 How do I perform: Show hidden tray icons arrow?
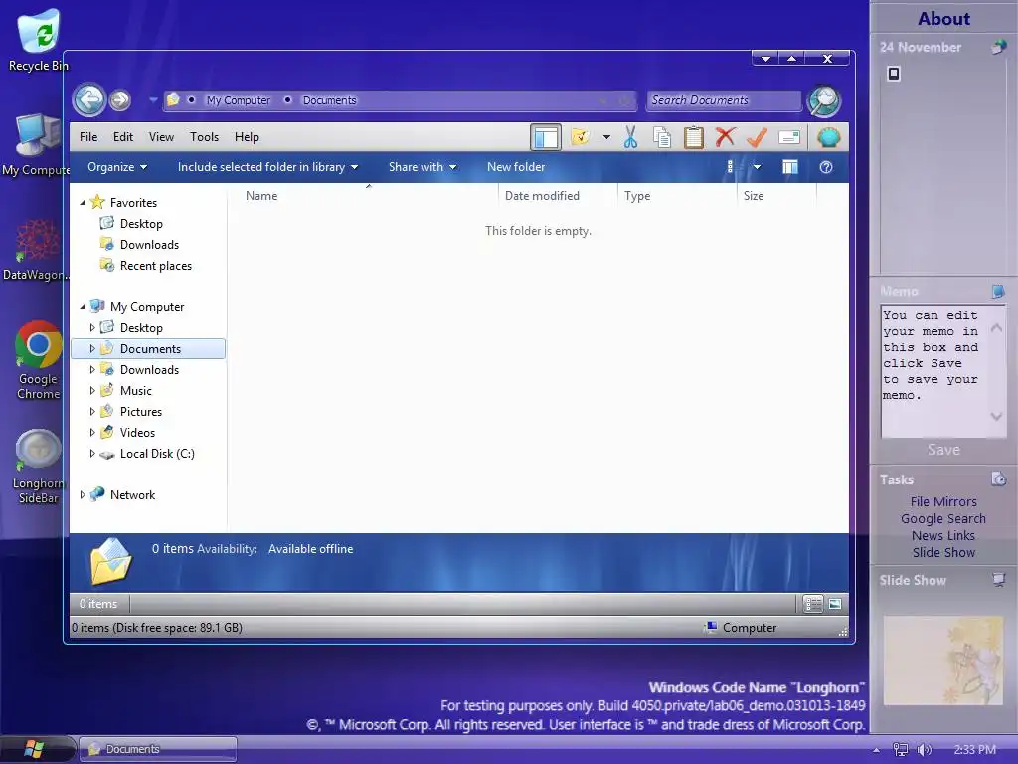[x=876, y=750]
